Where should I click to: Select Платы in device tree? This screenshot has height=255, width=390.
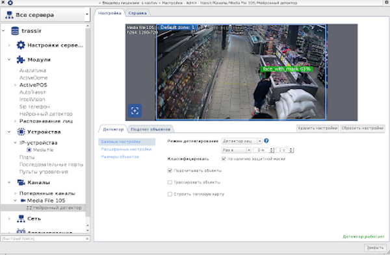(x=27, y=157)
